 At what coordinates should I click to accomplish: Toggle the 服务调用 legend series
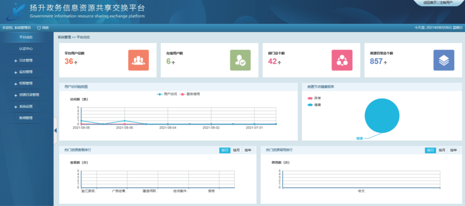[190, 94]
